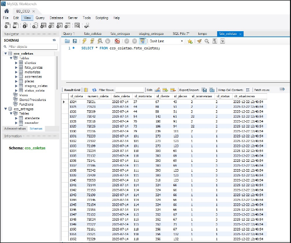Save query as favorite snippet
This screenshot has height=243, width=291.
pos(190,41)
